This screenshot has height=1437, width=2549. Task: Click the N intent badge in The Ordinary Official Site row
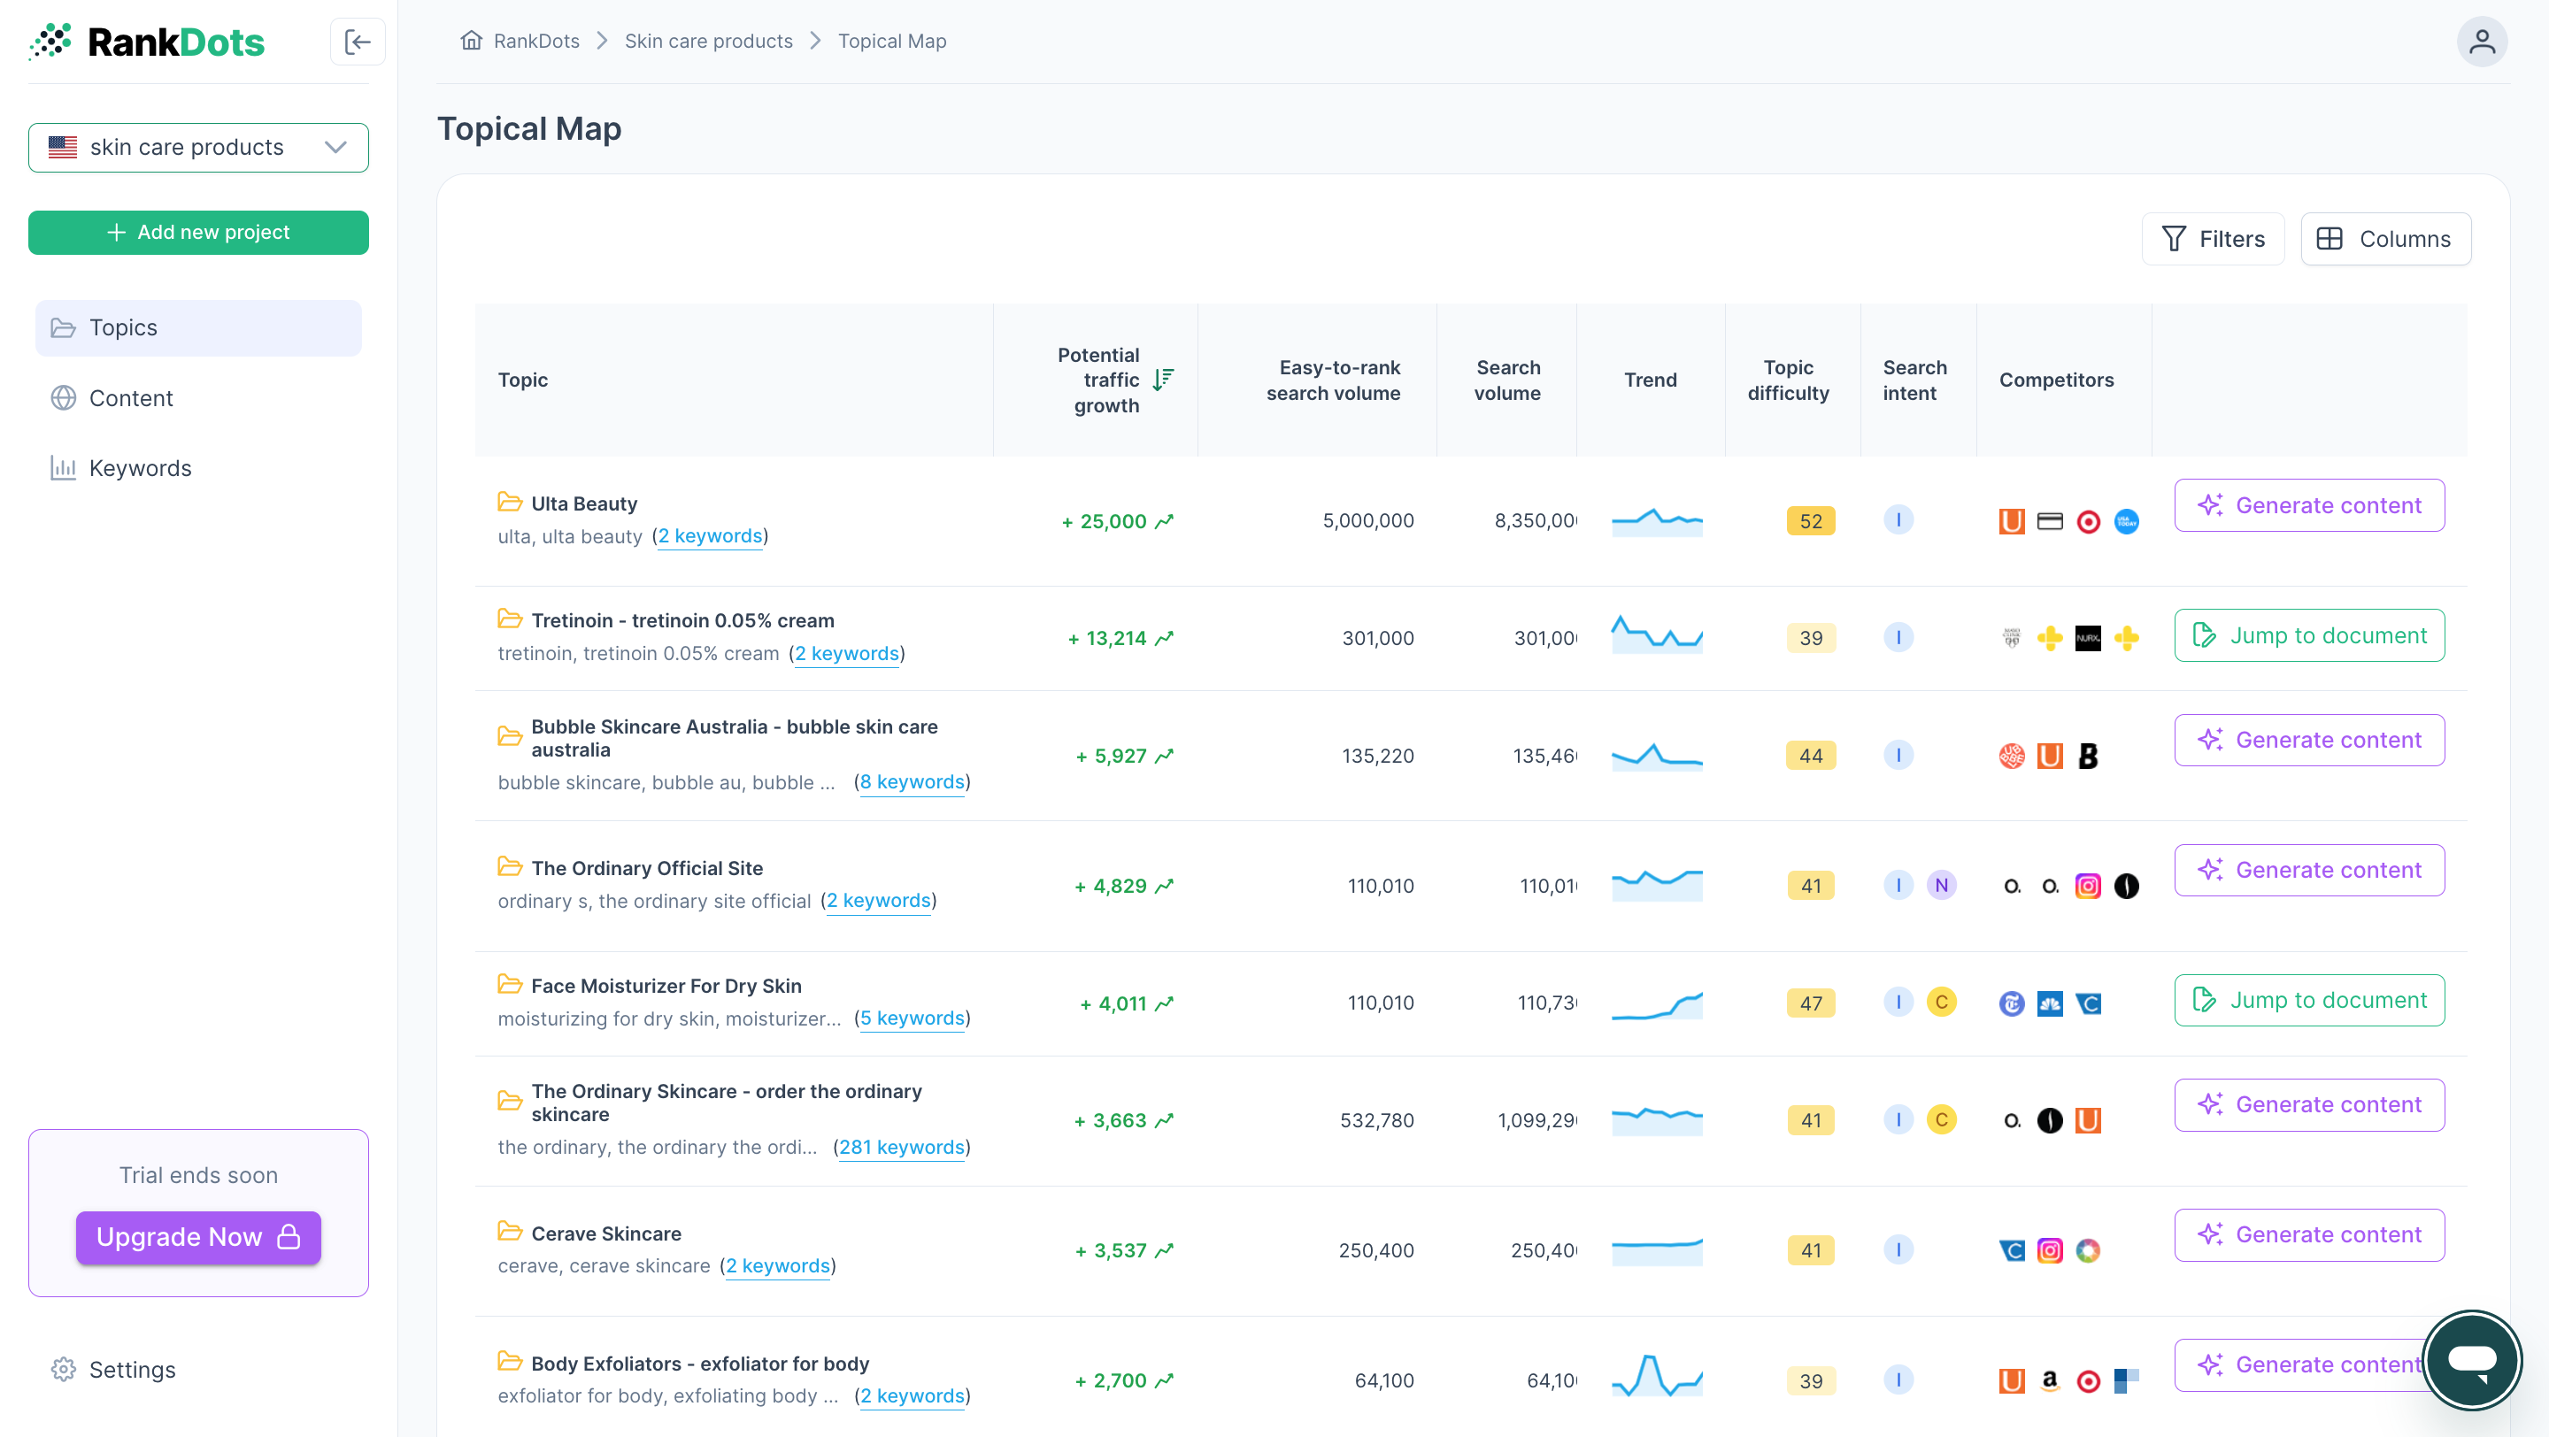1942,885
